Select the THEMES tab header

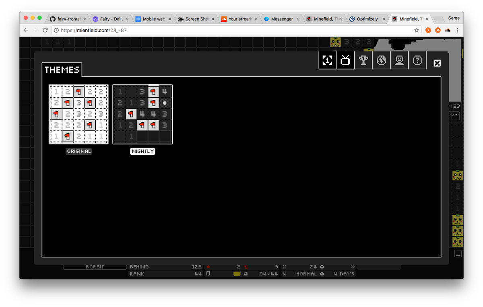point(62,70)
